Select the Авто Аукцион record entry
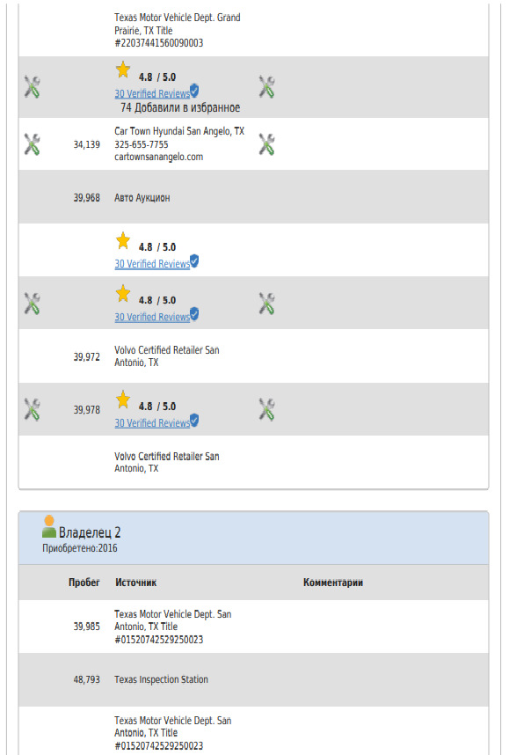The width and height of the screenshot is (509, 755). (x=142, y=197)
